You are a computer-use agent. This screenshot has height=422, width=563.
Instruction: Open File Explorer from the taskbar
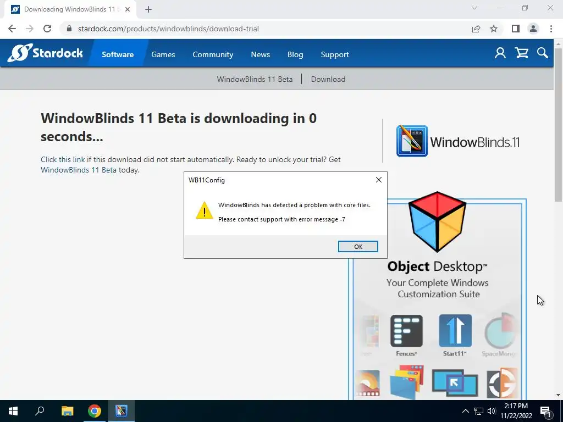click(67, 411)
